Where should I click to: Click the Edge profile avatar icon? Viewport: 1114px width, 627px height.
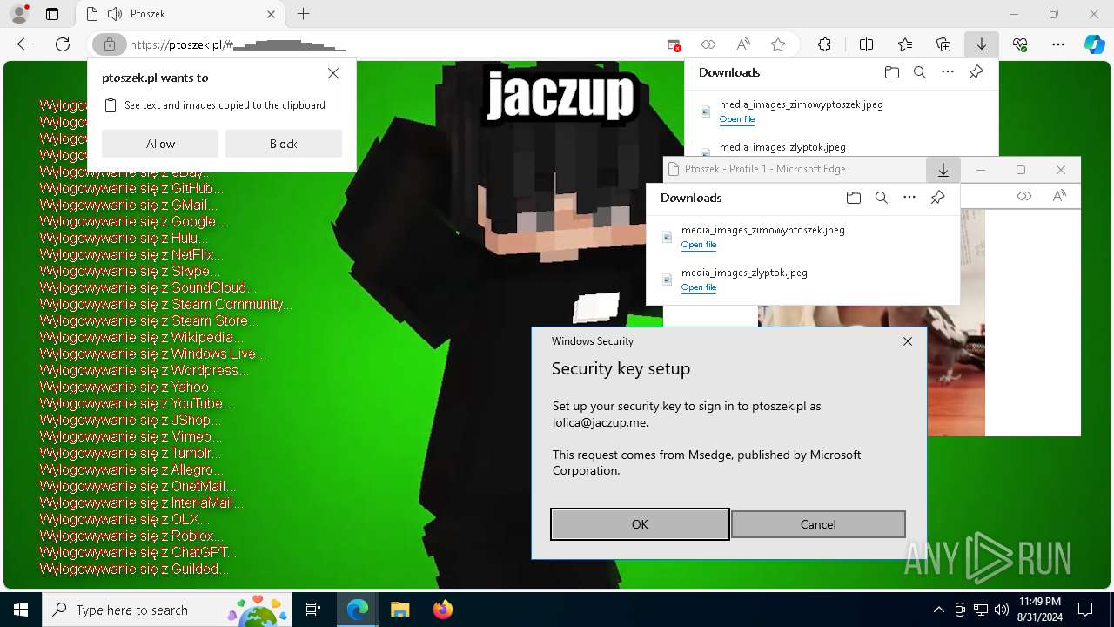[x=18, y=14]
